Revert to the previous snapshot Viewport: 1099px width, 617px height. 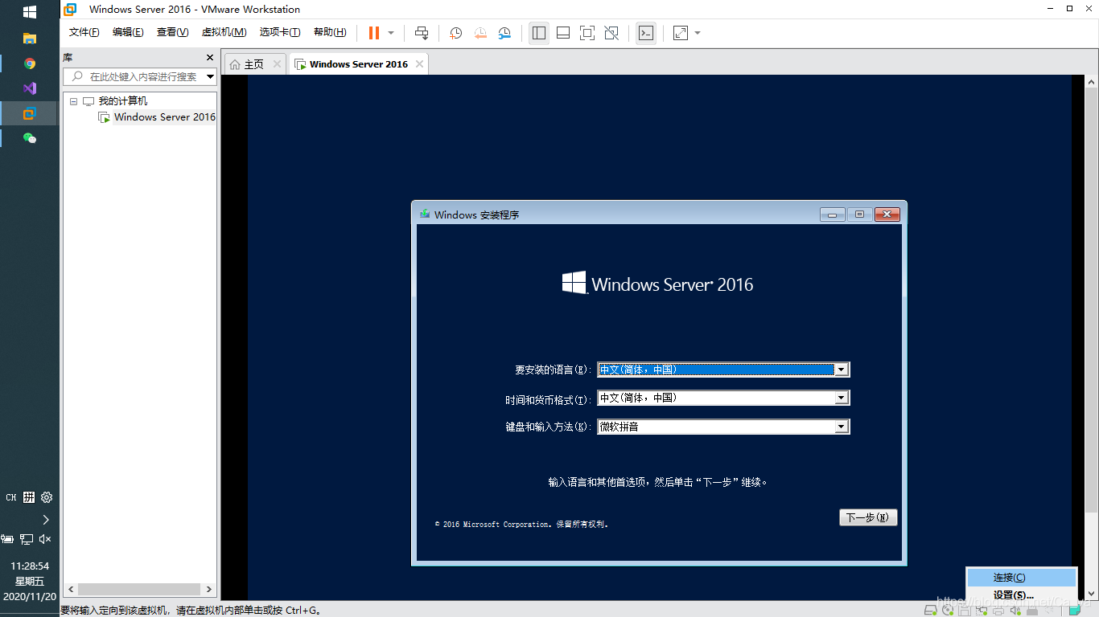(x=480, y=33)
